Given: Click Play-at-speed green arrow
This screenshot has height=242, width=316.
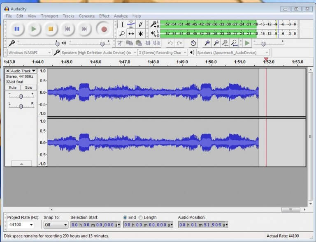Looking at the screenshot, I should [247, 43].
